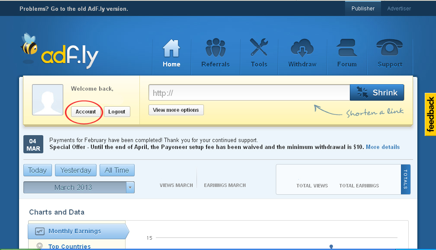Click the Monthly Earnings chart icon

[40, 231]
